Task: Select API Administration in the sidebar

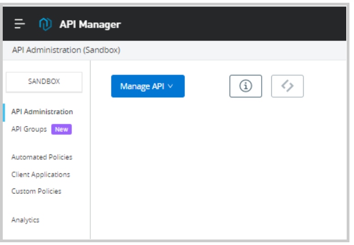Action: click(42, 112)
